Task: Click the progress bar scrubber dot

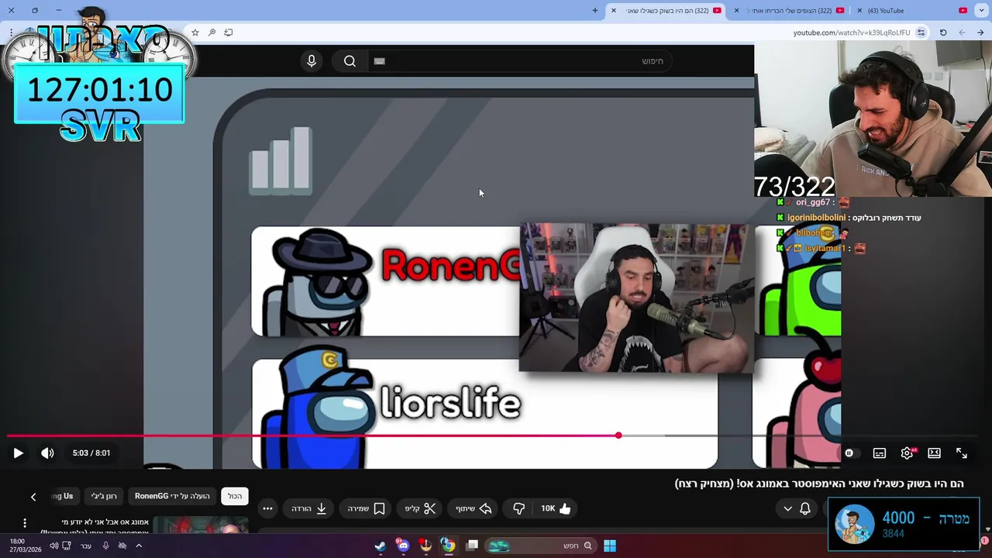Action: [x=618, y=436]
